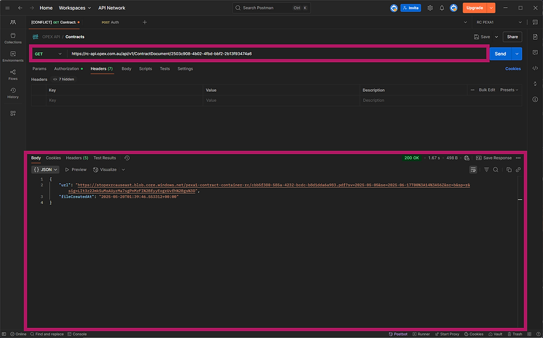Click Save Response

point(494,158)
